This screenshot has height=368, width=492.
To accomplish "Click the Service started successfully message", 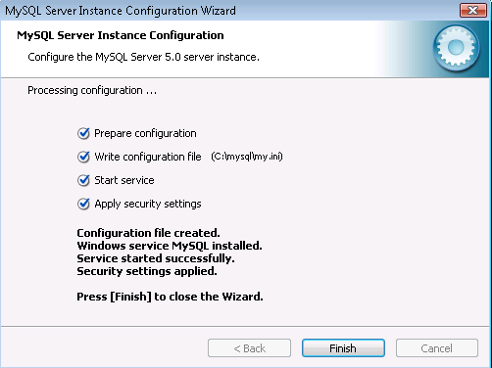I will 156,258.
